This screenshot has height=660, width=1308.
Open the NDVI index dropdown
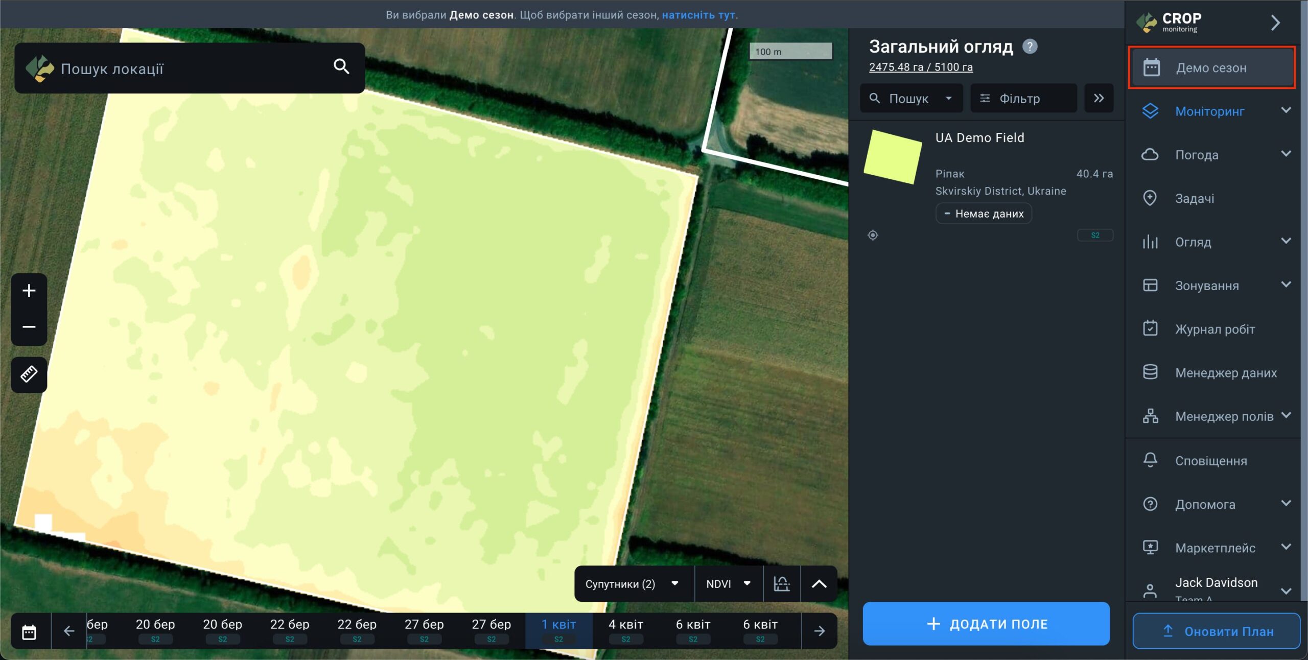[728, 583]
